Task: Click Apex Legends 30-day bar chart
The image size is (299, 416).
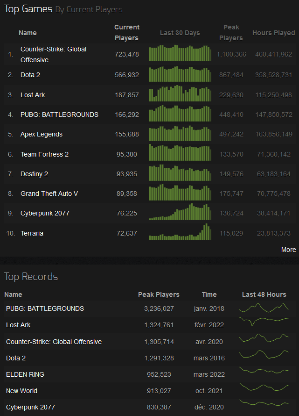Action: pos(180,133)
